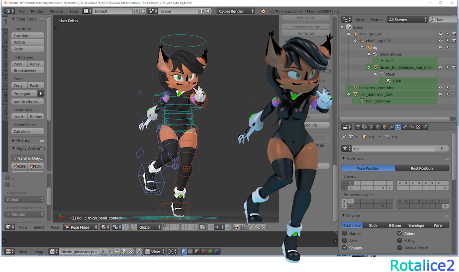The width and height of the screenshot is (459, 272).
Task: Open the Proportional Editing Disable dropdown
Action: pyautogui.click(x=24, y=214)
